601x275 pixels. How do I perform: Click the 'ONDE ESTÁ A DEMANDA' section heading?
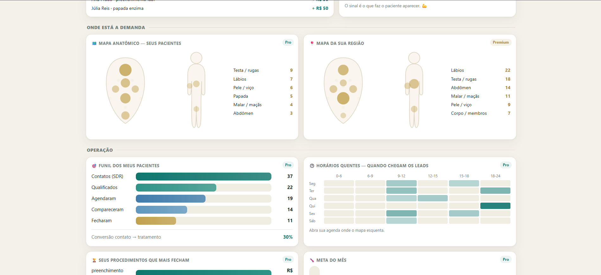pyautogui.click(x=116, y=27)
